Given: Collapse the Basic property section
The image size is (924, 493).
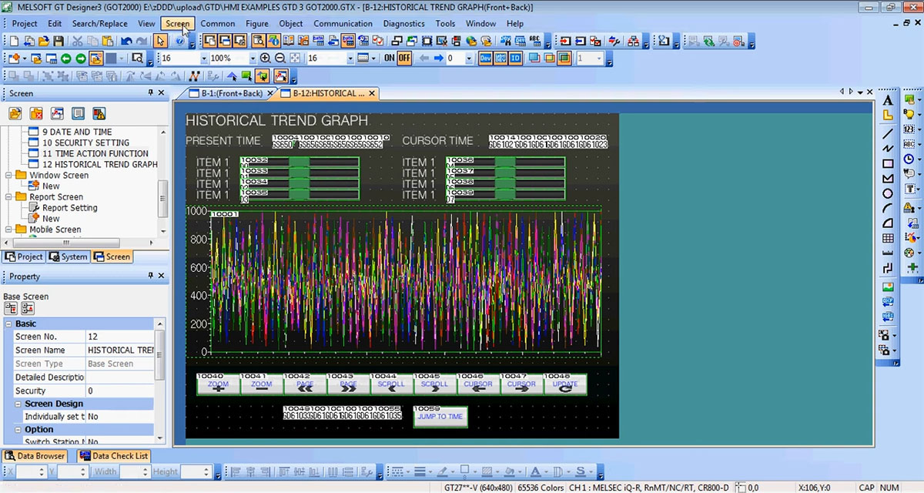Looking at the screenshot, I should (9, 324).
